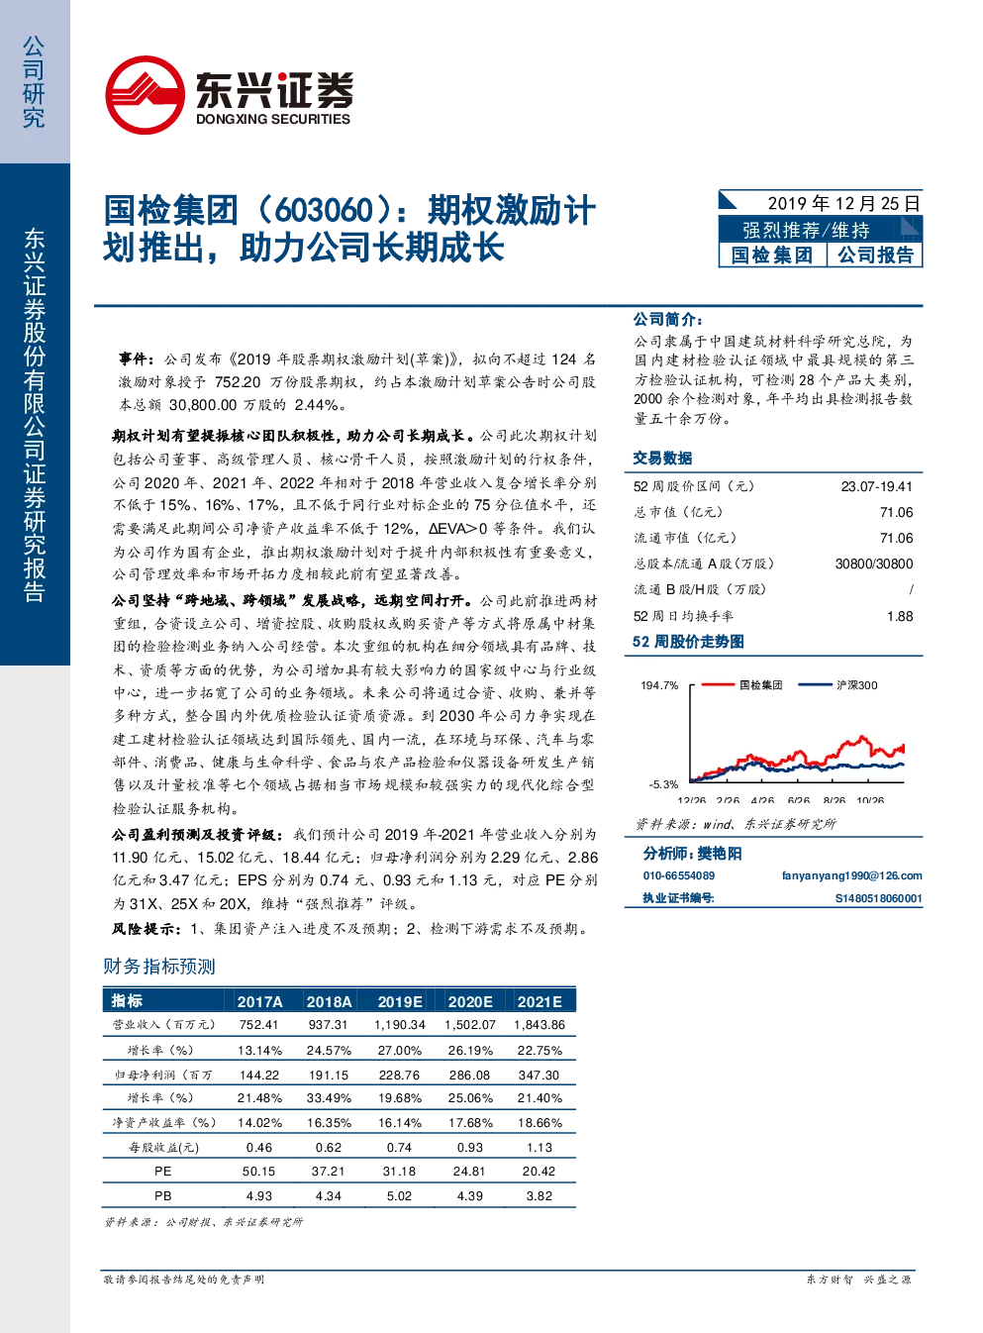
Task: Select the 2019E revenue cell 1,190.34
Action: tap(400, 1025)
